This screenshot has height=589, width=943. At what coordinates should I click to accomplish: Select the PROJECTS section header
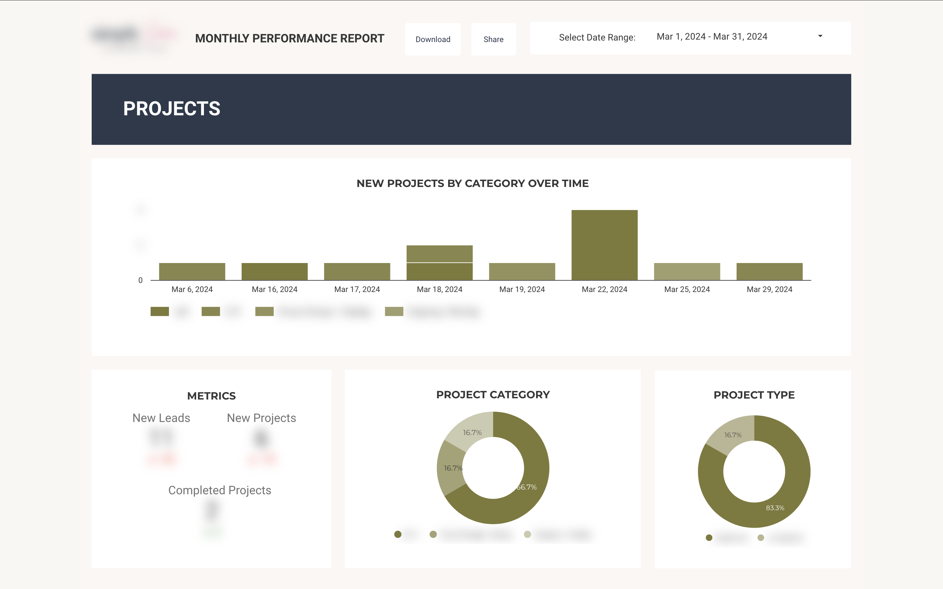[x=172, y=109]
